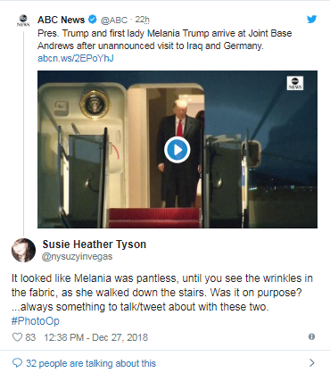View the 22h timestamp of ABC tweet
The height and width of the screenshot is (373, 330).
(x=142, y=20)
